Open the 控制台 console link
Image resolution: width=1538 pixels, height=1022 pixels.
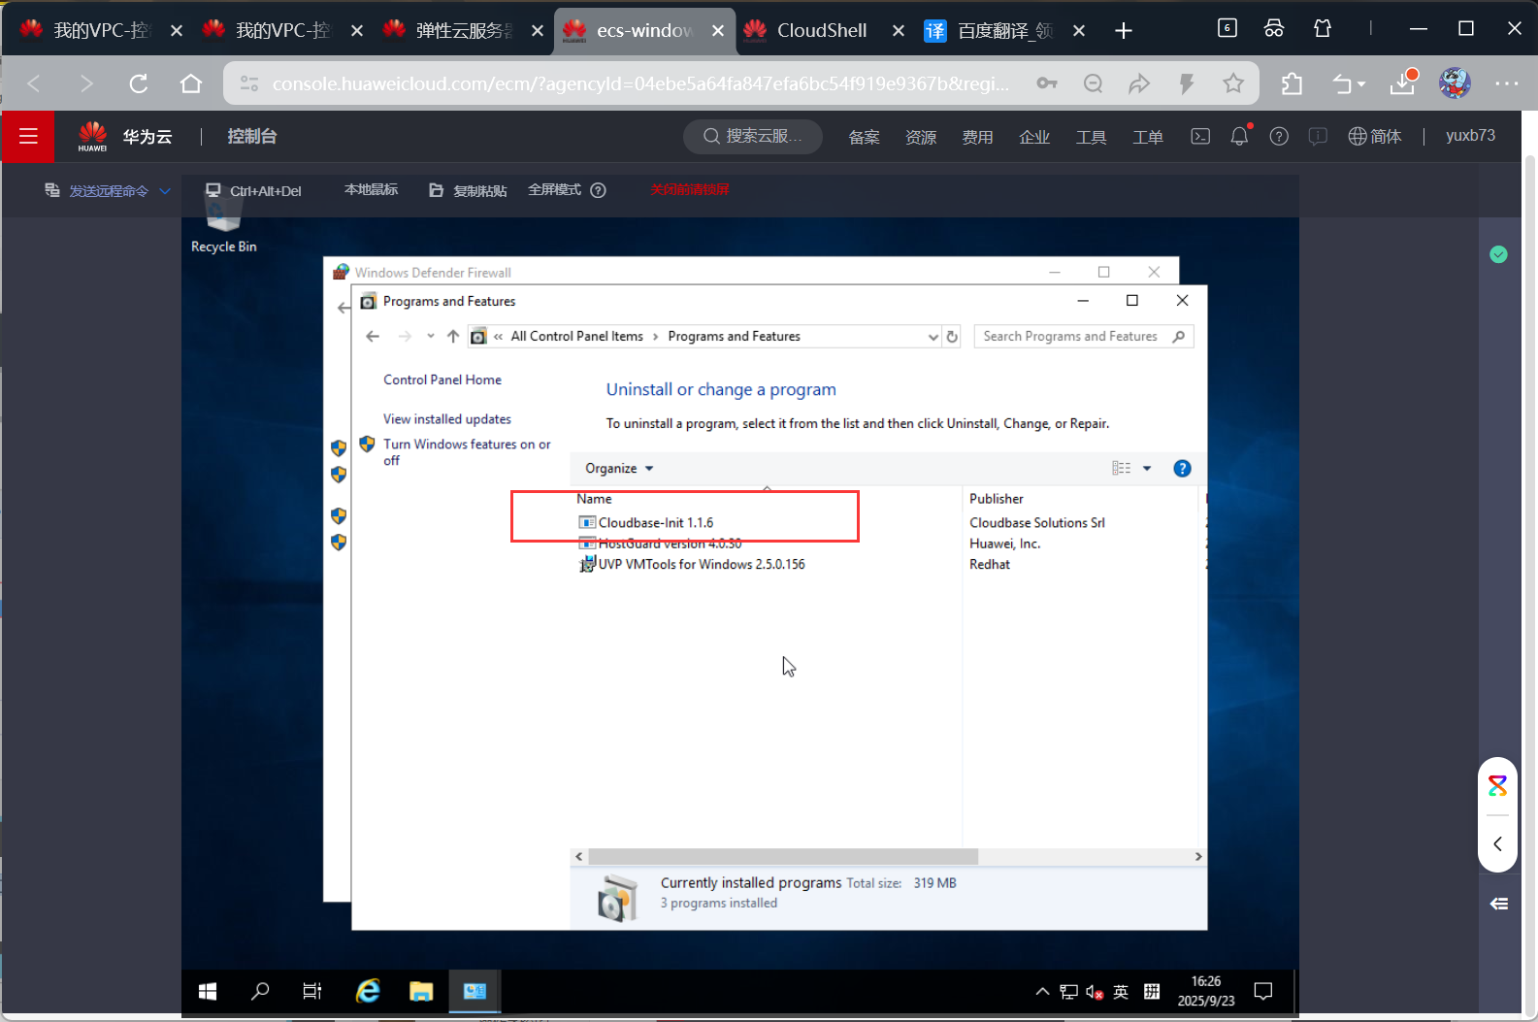coord(252,136)
